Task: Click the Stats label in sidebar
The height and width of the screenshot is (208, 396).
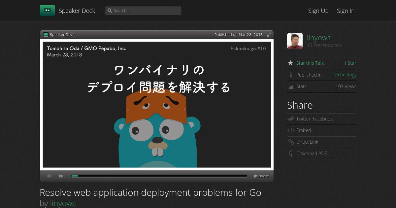Action: 301,87
